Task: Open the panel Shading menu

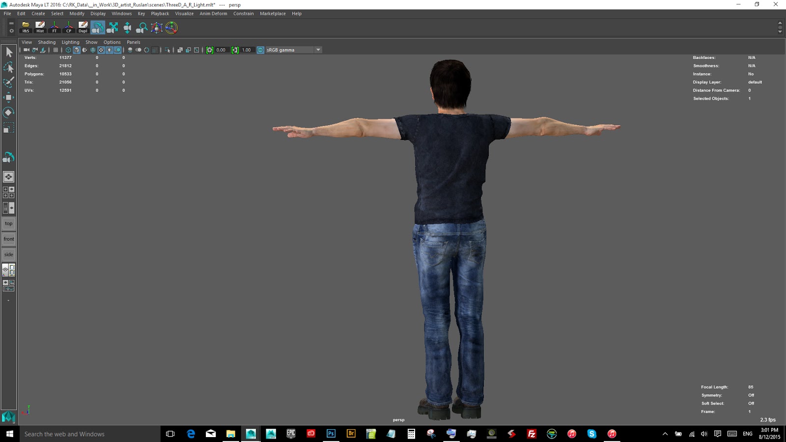Action: pos(47,42)
